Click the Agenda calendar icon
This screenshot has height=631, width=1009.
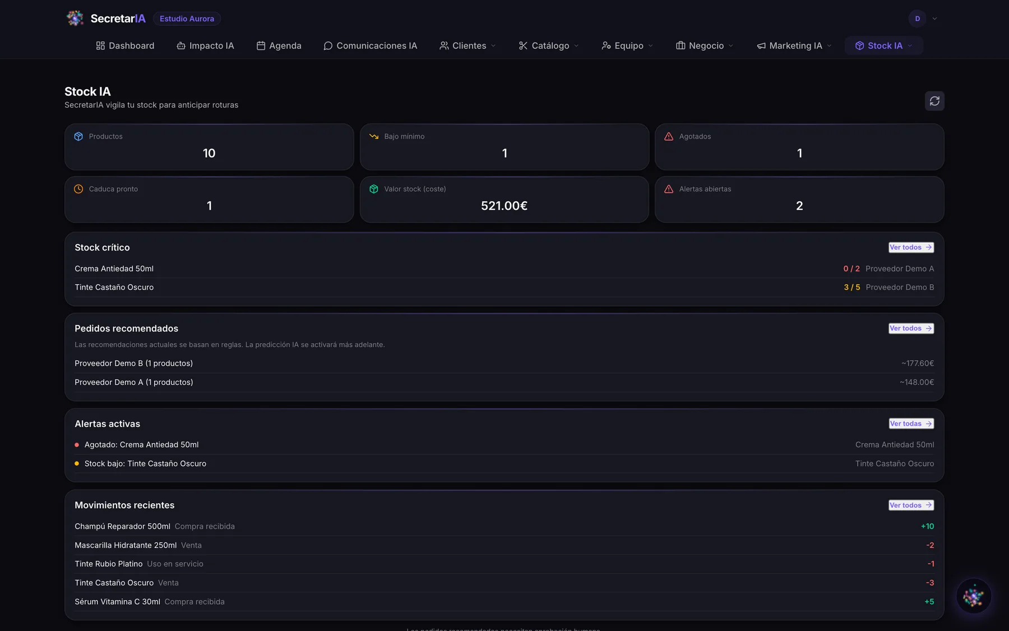coord(261,45)
